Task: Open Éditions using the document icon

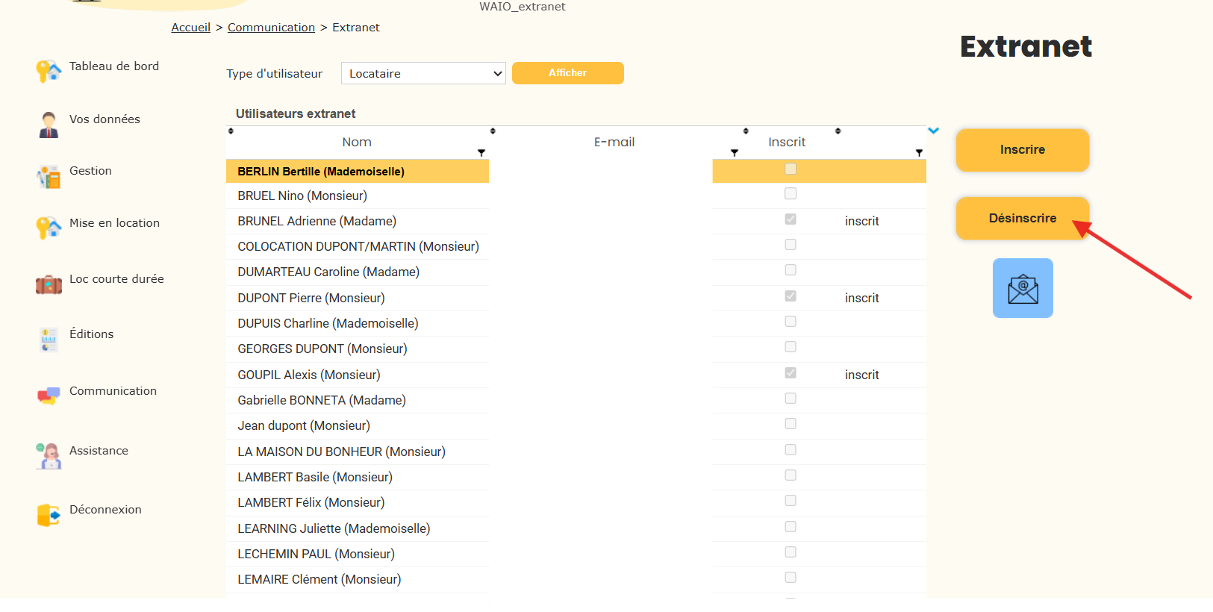Action: (49, 340)
